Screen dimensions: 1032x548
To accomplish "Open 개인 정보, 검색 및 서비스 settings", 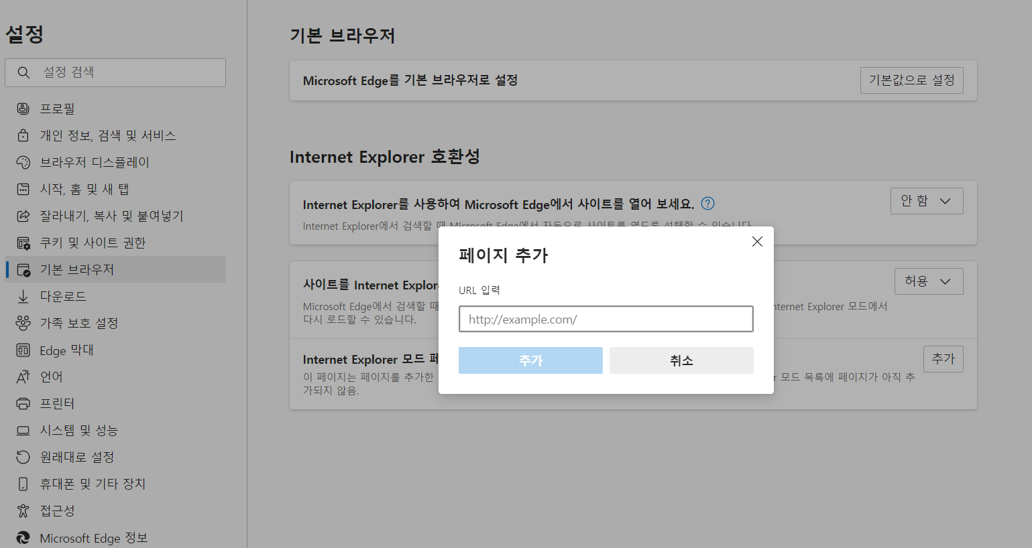I will coord(115,135).
